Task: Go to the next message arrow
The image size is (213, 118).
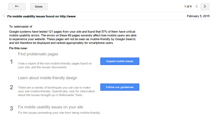Action: coord(205,6)
